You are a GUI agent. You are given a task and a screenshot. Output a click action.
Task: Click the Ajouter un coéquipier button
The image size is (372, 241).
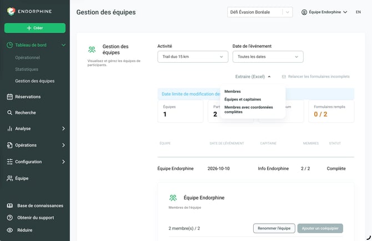point(320,228)
